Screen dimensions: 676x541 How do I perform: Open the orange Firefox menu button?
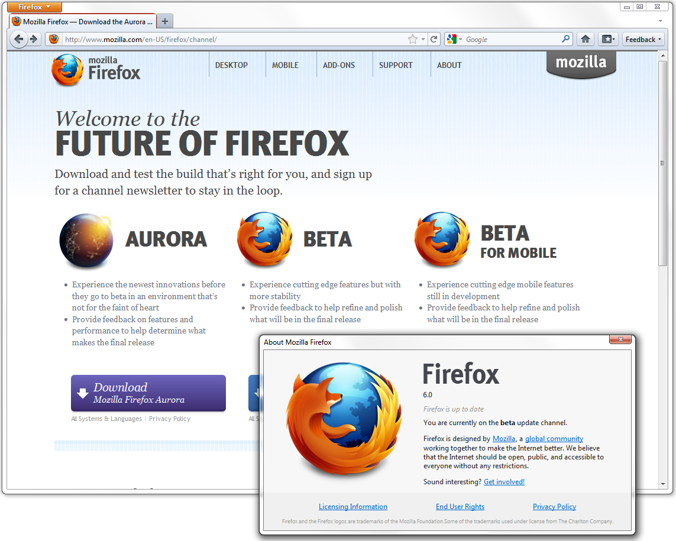click(x=34, y=7)
